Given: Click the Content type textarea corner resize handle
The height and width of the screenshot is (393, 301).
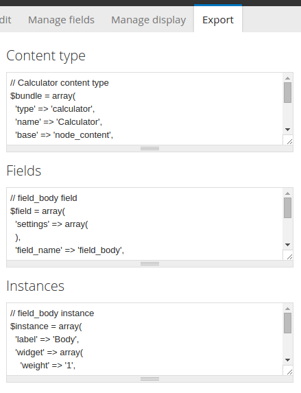Looking at the screenshot, I should point(288,140).
